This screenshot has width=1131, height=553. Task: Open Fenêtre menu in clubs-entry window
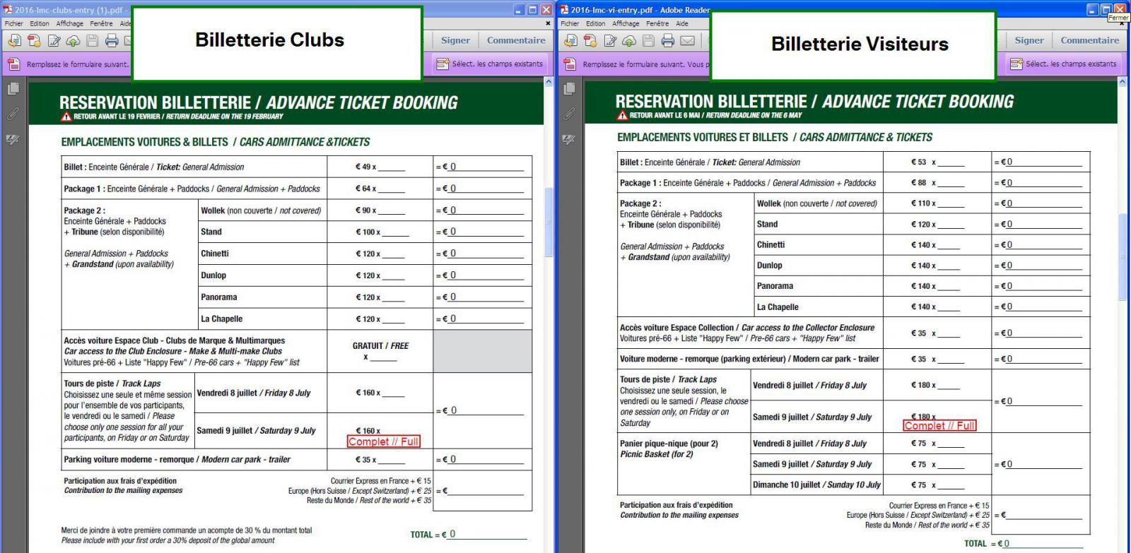click(x=102, y=23)
